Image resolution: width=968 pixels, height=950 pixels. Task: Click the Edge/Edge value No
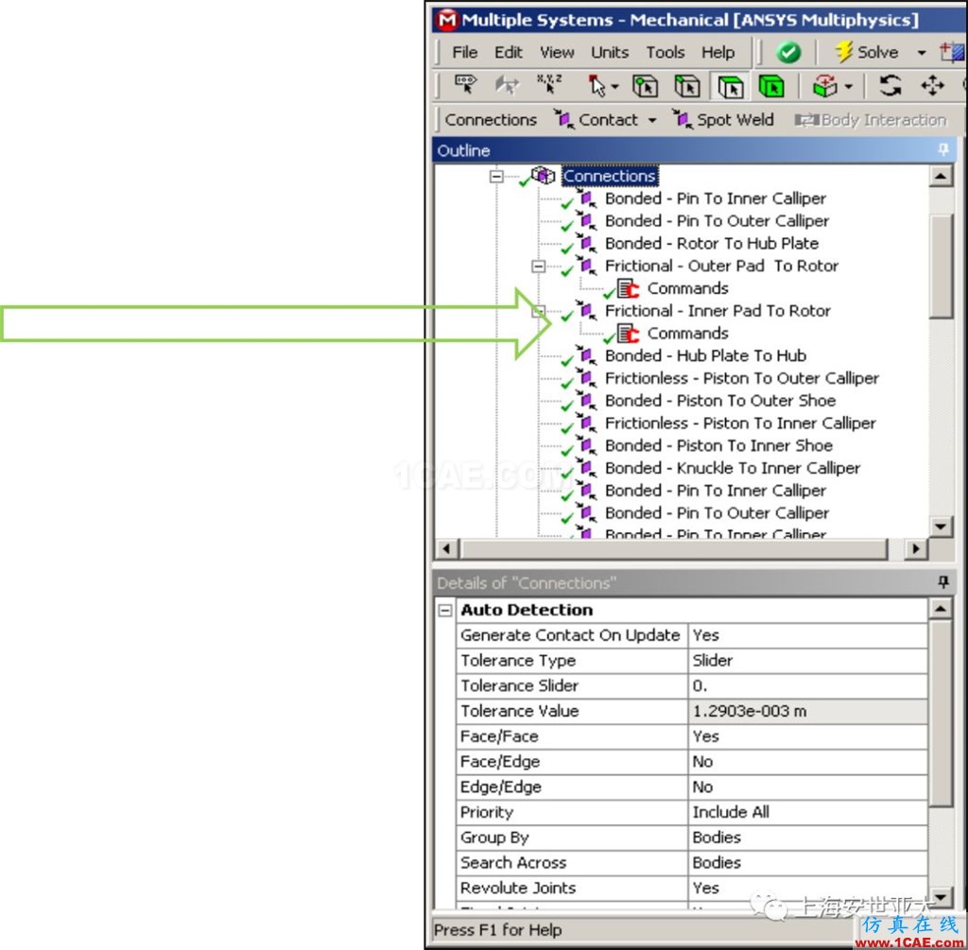[807, 787]
